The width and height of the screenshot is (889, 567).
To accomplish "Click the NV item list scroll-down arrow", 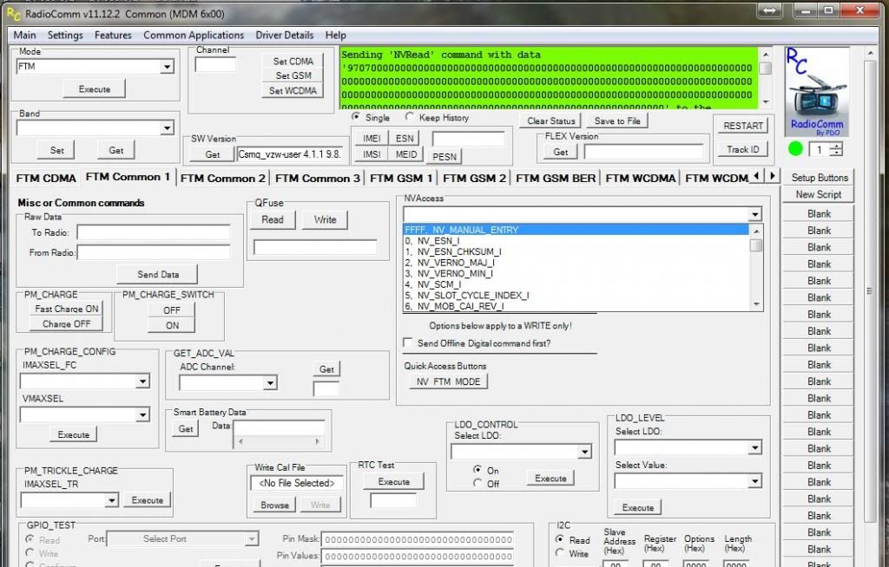I will coord(756,305).
